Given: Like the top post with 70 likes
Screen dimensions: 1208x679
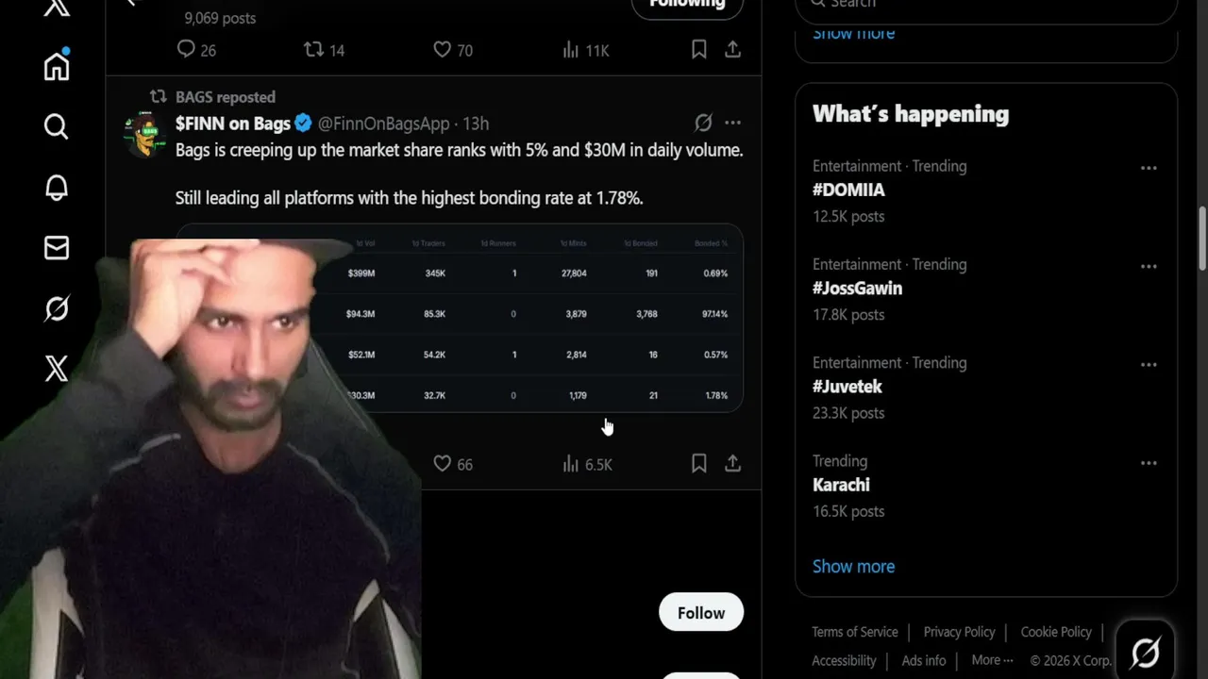Looking at the screenshot, I should pos(443,50).
